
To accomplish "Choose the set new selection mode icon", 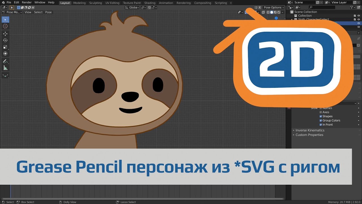I will point(19,8).
